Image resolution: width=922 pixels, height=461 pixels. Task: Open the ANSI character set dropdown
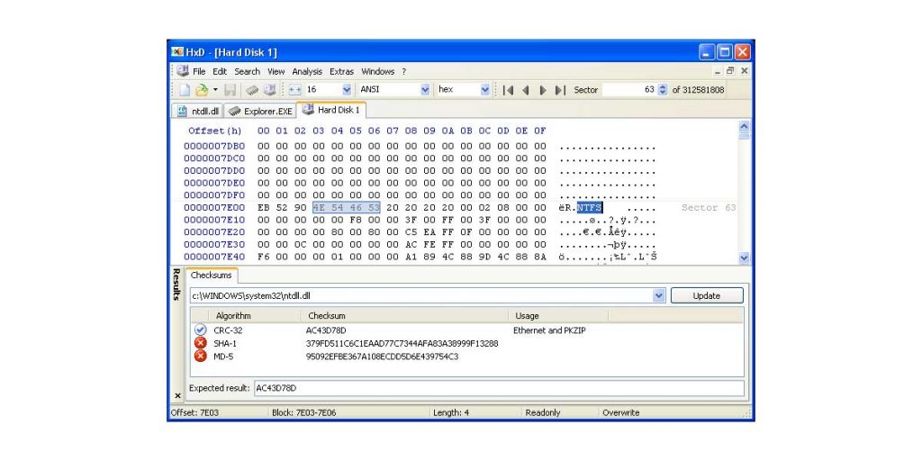(425, 90)
